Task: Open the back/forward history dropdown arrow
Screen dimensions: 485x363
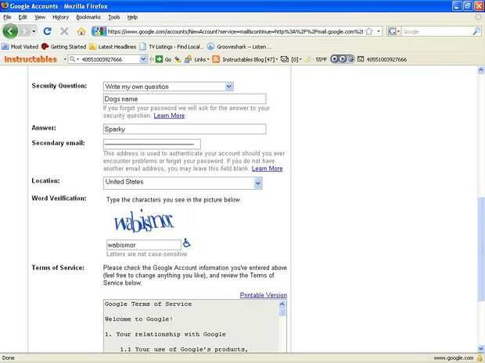Action: [x=34, y=31]
